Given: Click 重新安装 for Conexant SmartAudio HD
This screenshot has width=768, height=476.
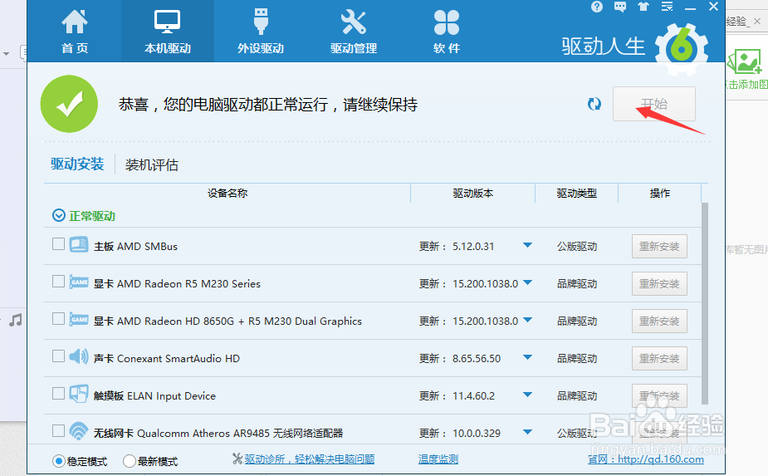Looking at the screenshot, I should [x=659, y=358].
